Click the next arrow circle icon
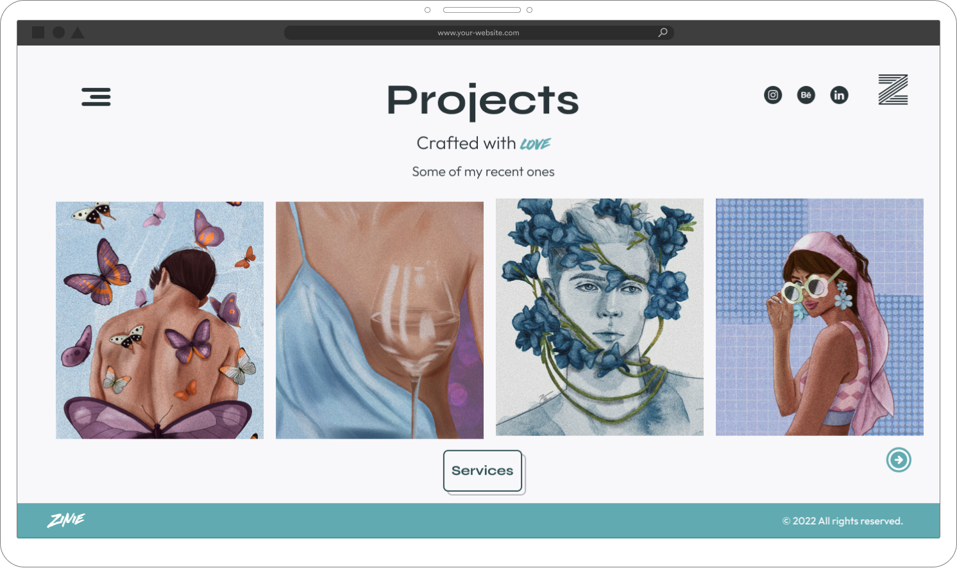The image size is (957, 577). pyautogui.click(x=899, y=460)
